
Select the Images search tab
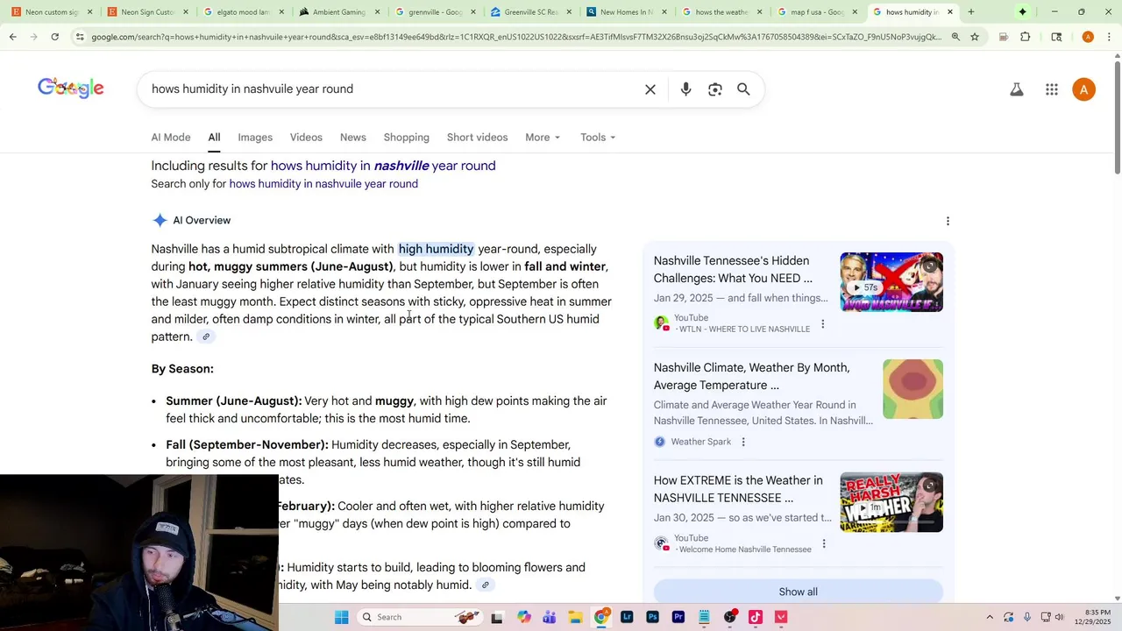(255, 138)
